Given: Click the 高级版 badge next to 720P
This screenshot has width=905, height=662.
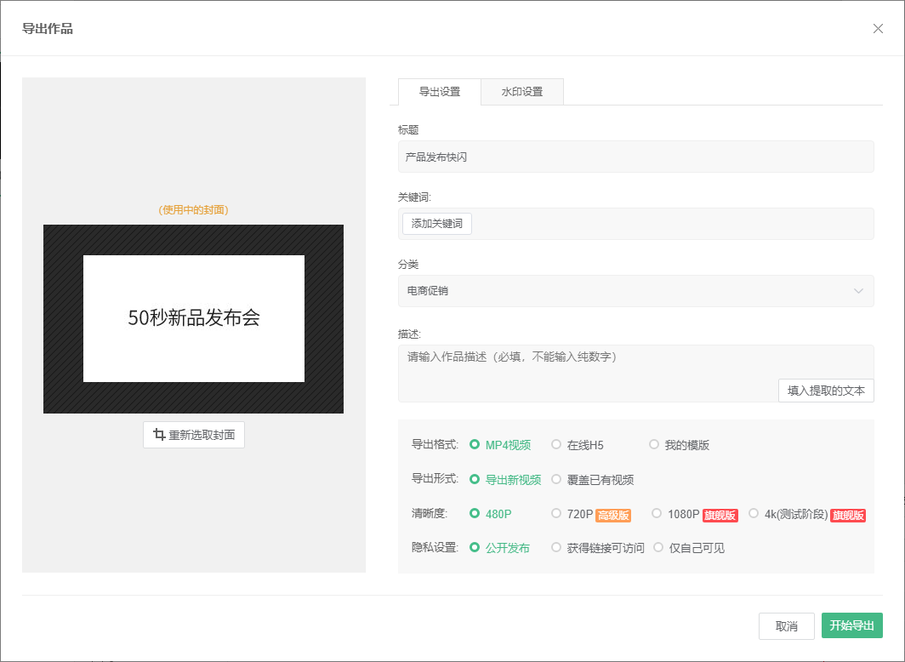Looking at the screenshot, I should pos(613,515).
